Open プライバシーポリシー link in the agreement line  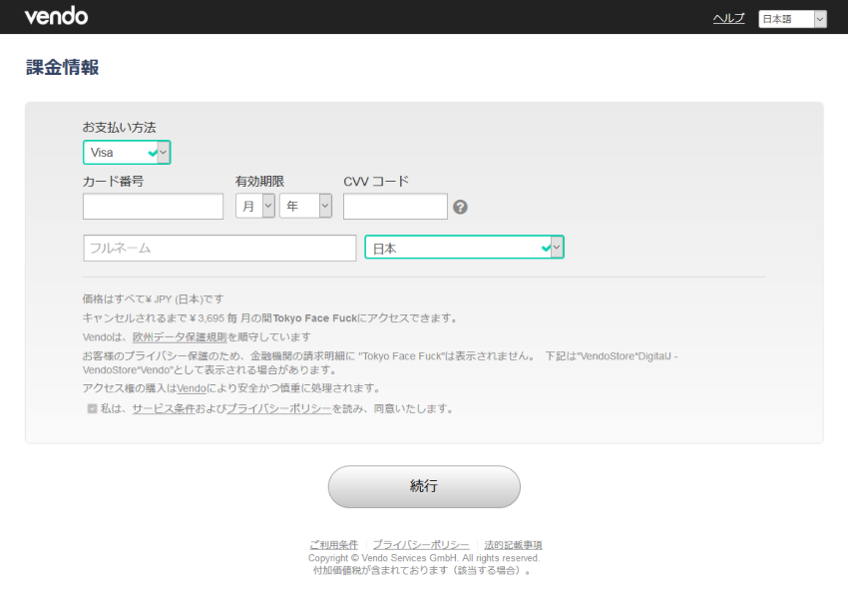click(x=278, y=408)
